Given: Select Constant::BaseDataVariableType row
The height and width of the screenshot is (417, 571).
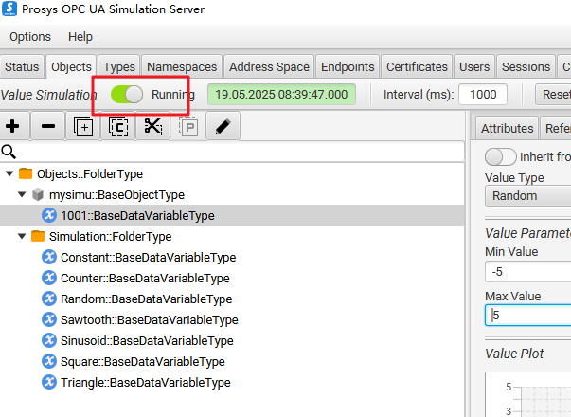Looking at the screenshot, I should coord(232,257).
